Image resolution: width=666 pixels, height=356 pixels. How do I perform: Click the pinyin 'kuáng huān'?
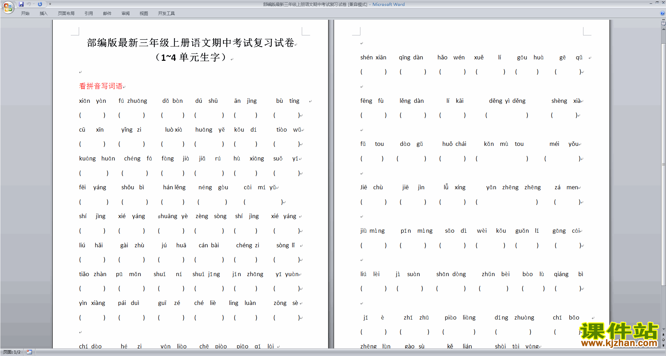[x=97, y=158]
